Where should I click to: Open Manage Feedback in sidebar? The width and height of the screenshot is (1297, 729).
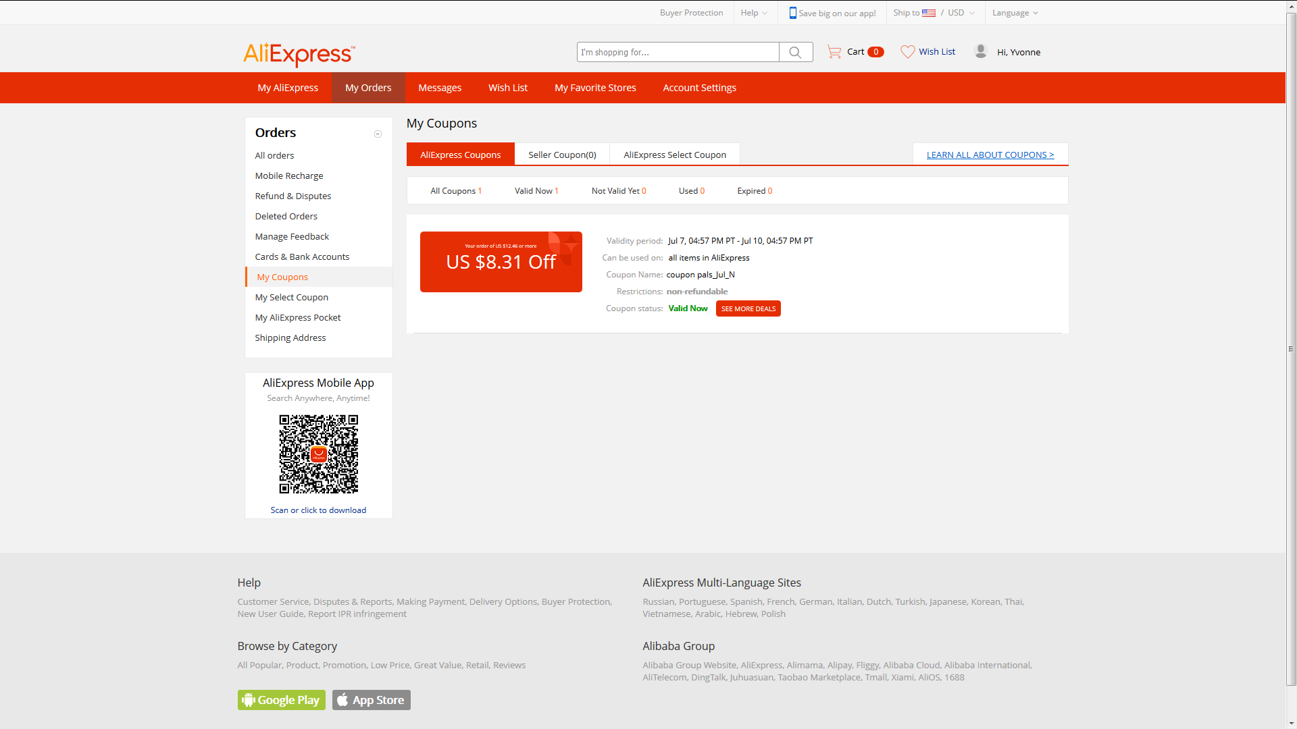click(292, 236)
